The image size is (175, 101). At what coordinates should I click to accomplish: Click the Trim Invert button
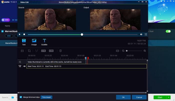coord(46,97)
